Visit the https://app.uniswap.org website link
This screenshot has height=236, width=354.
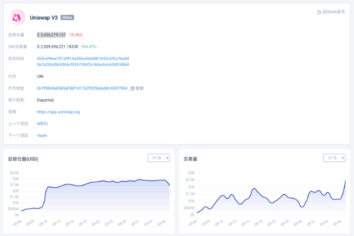[x=58, y=112]
